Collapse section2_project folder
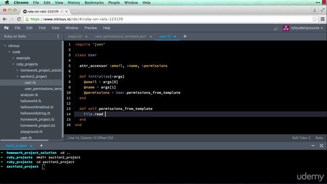 point(17,77)
